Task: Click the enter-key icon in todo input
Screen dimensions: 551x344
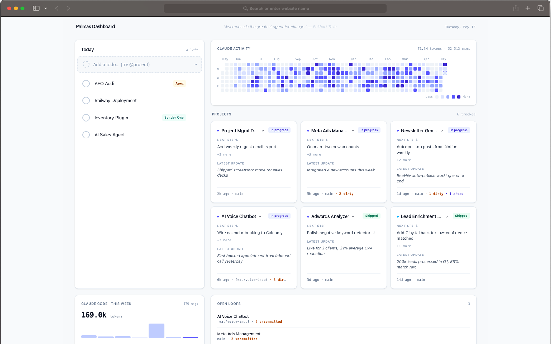Action: (196, 64)
